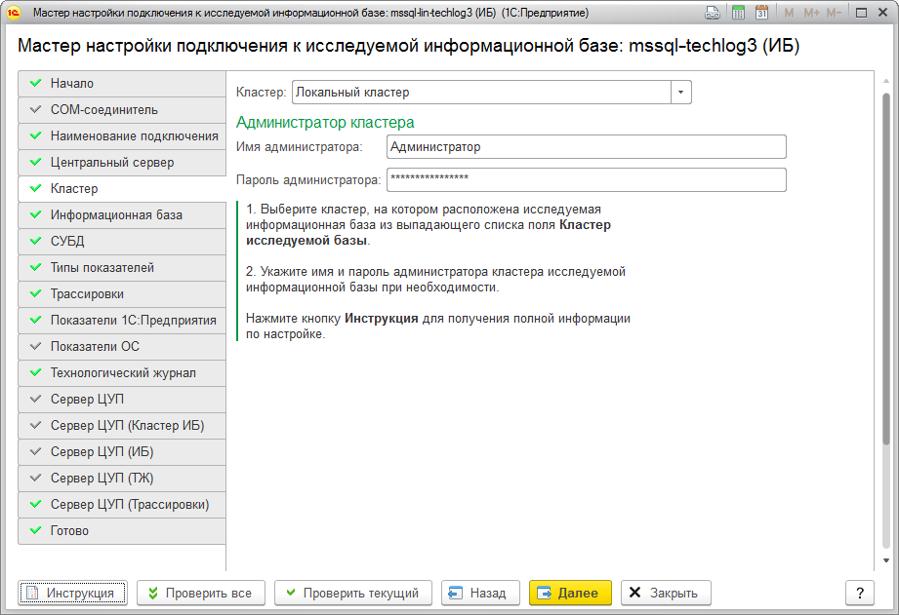
Task: Proceed with the yellow Далее button
Action: tap(570, 593)
